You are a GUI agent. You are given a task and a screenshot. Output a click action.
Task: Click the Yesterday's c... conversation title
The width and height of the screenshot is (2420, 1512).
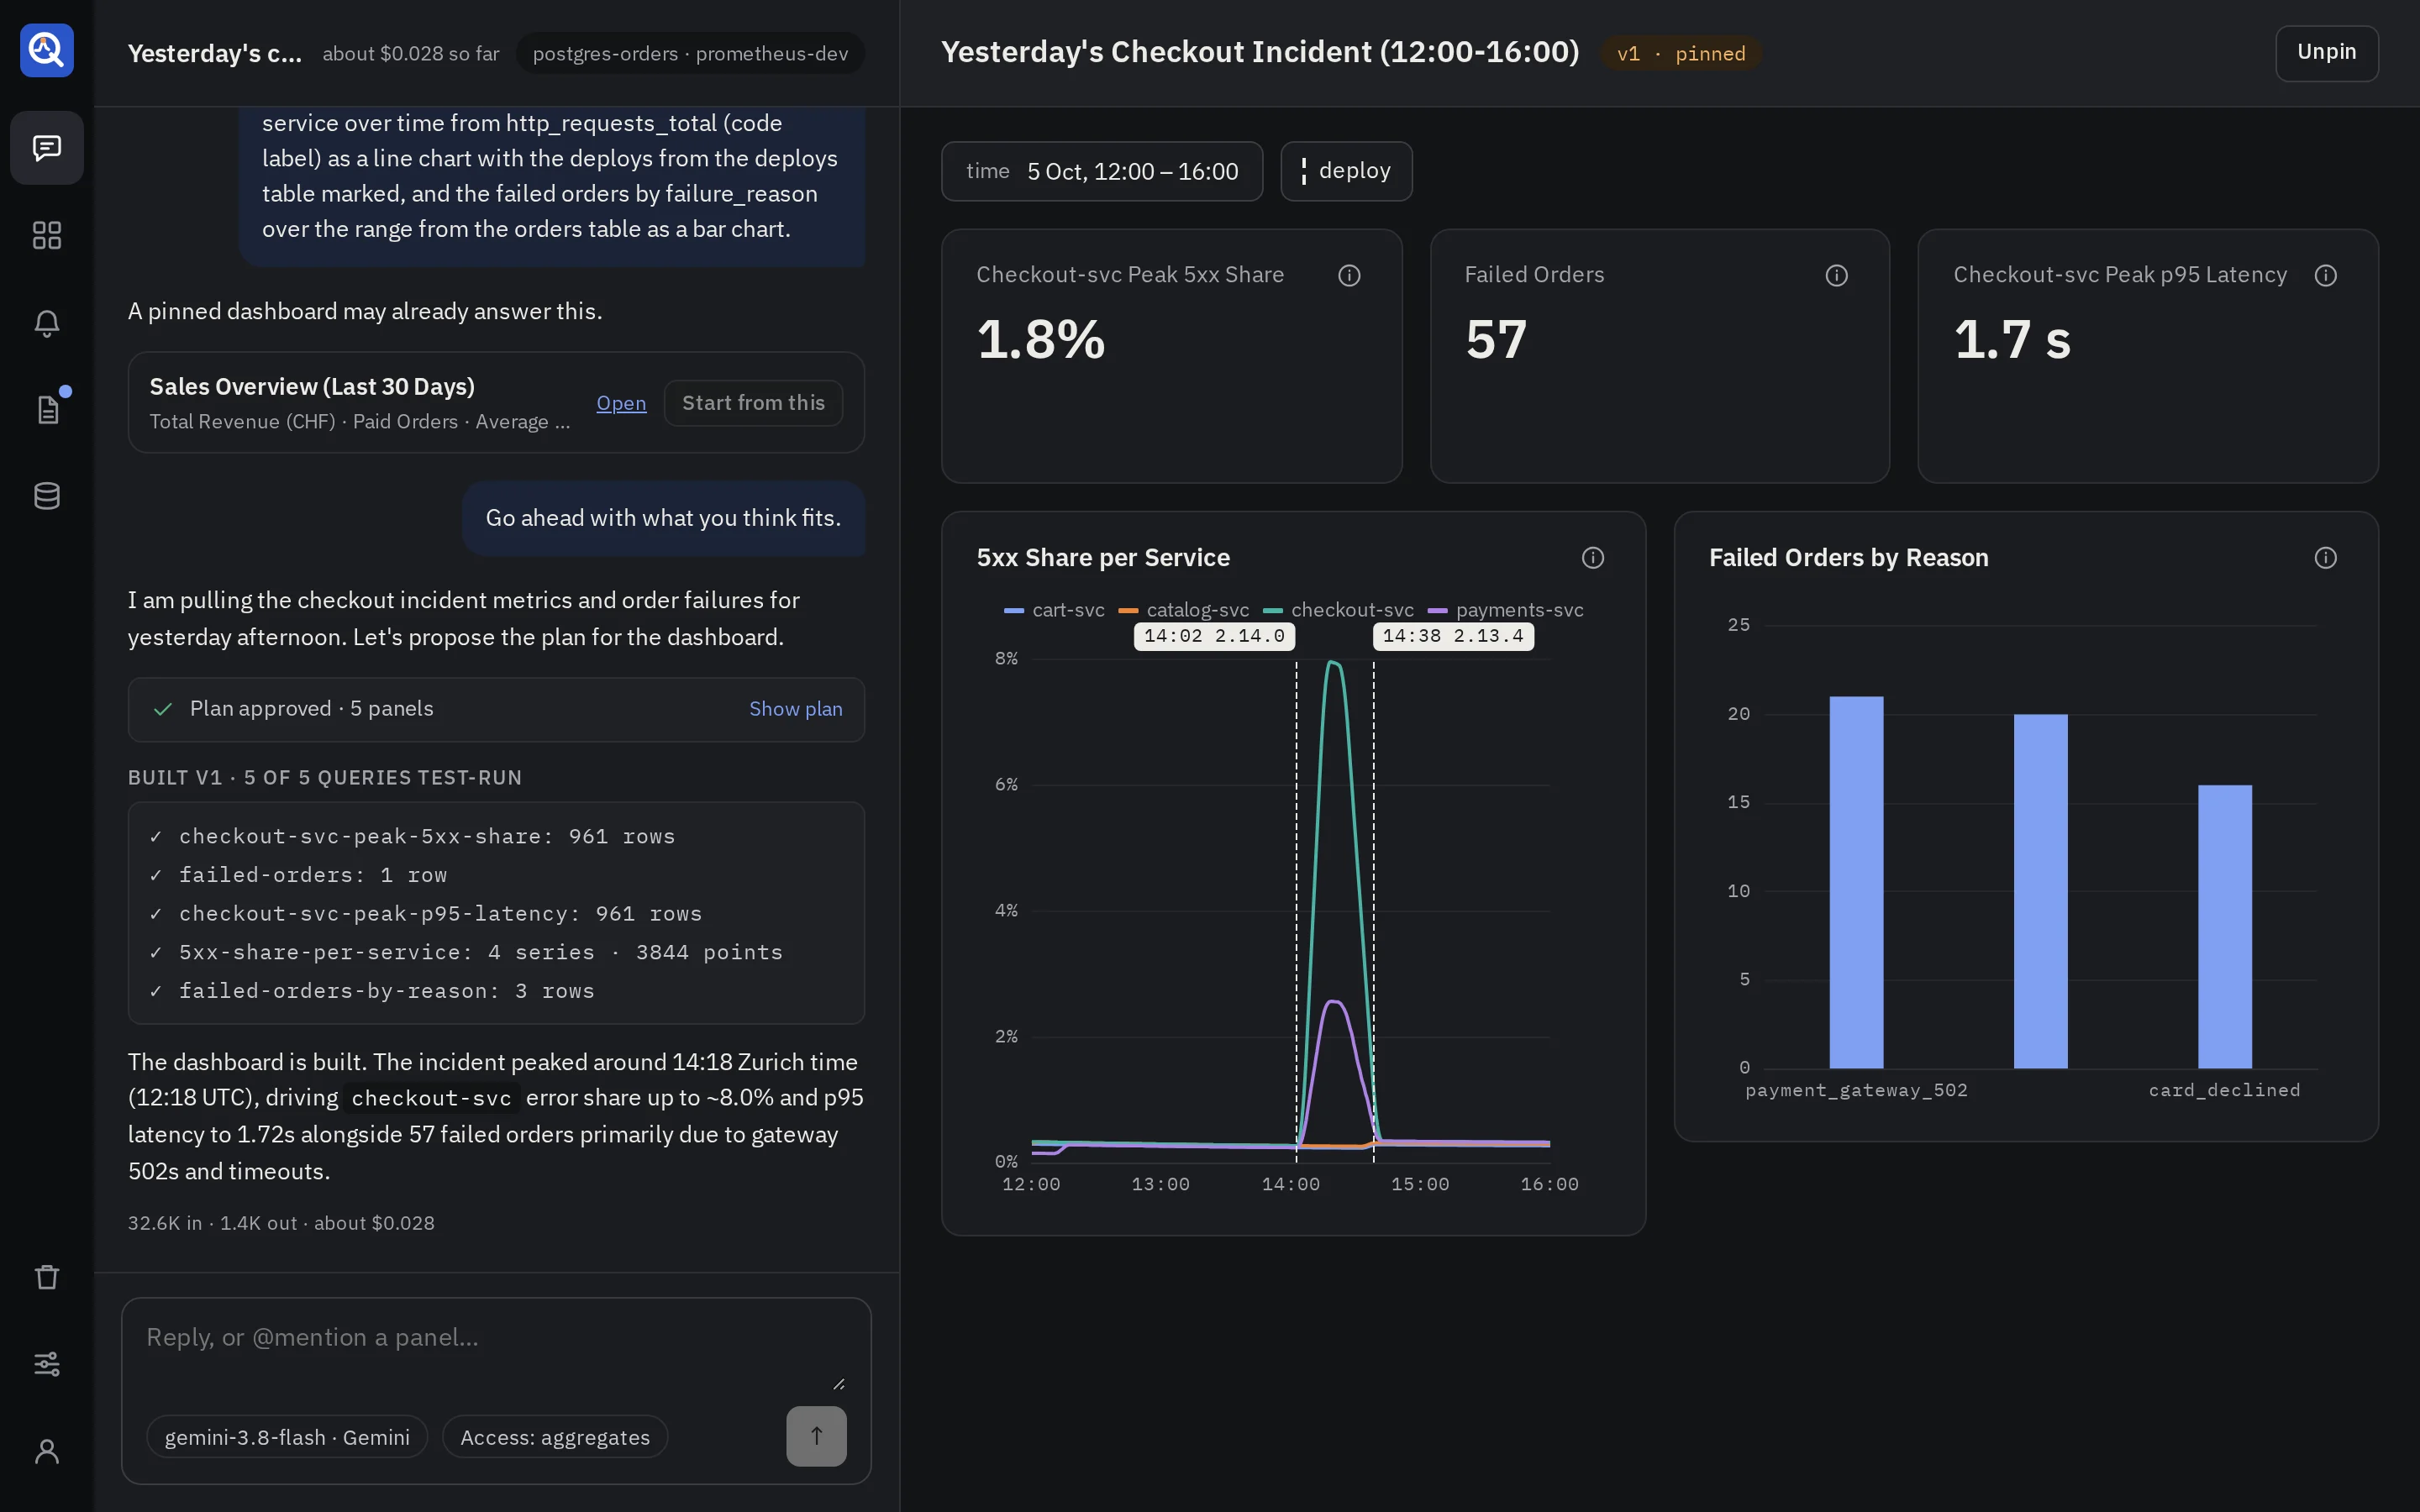tap(214, 53)
